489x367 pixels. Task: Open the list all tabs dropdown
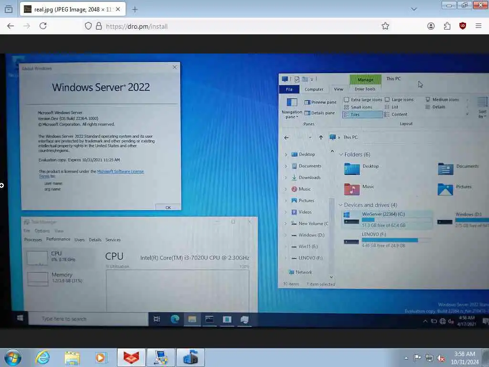(x=414, y=9)
